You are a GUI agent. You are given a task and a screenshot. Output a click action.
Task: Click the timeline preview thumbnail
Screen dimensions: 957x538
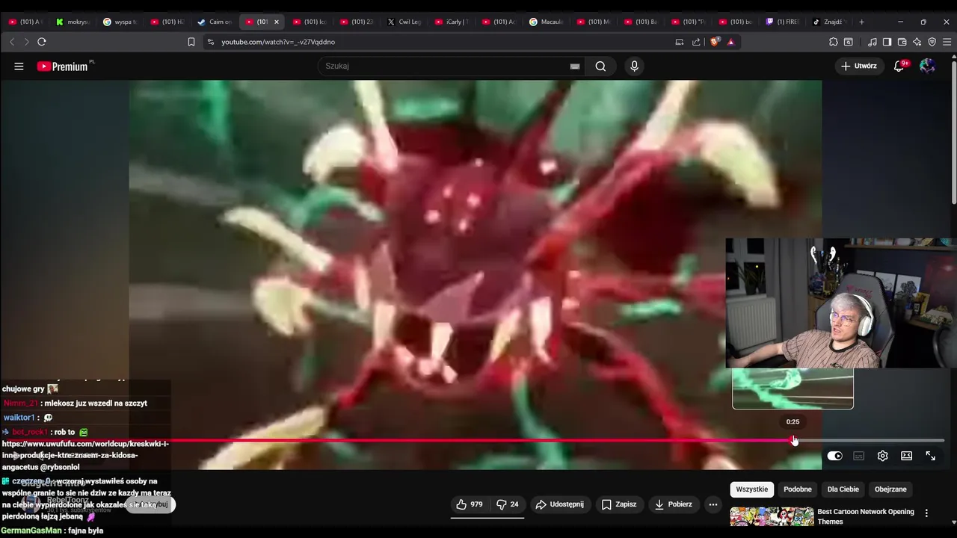coord(793,389)
